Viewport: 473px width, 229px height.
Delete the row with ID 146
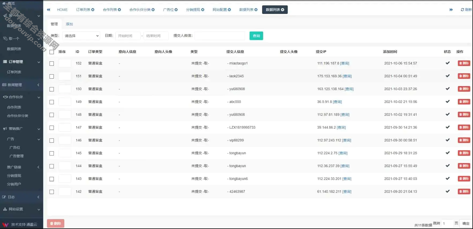464,140
